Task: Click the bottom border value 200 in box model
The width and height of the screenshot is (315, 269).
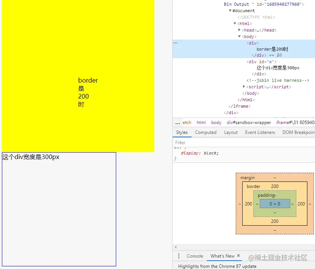Action: [x=275, y=221]
